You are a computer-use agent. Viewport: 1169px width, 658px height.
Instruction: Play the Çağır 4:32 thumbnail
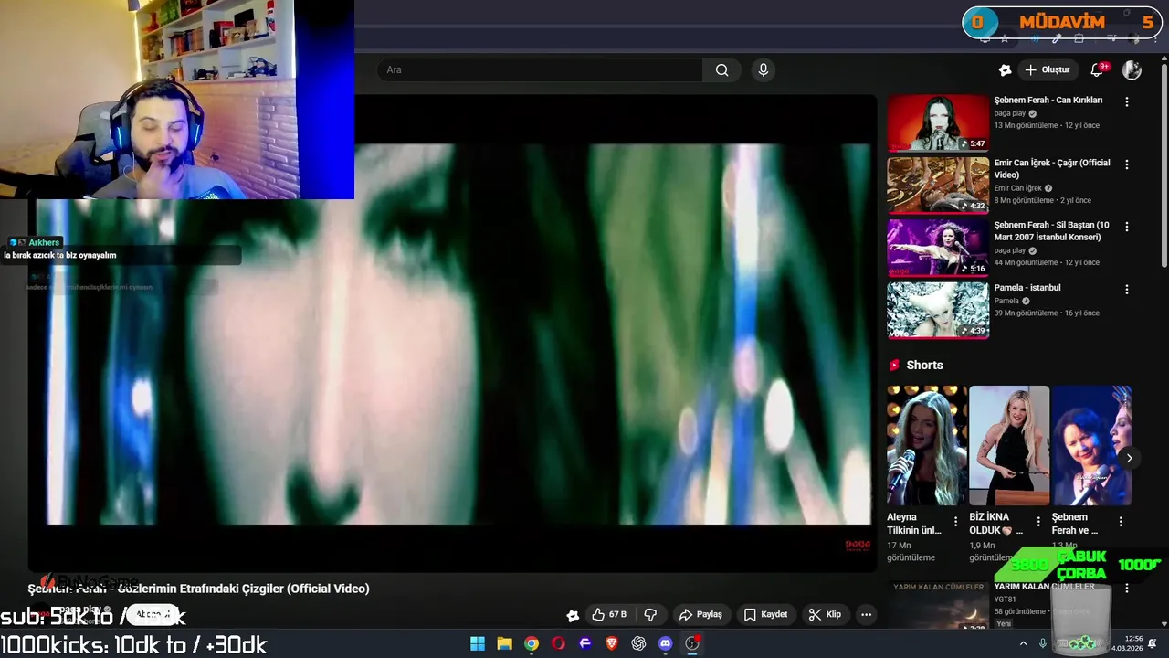tap(938, 185)
